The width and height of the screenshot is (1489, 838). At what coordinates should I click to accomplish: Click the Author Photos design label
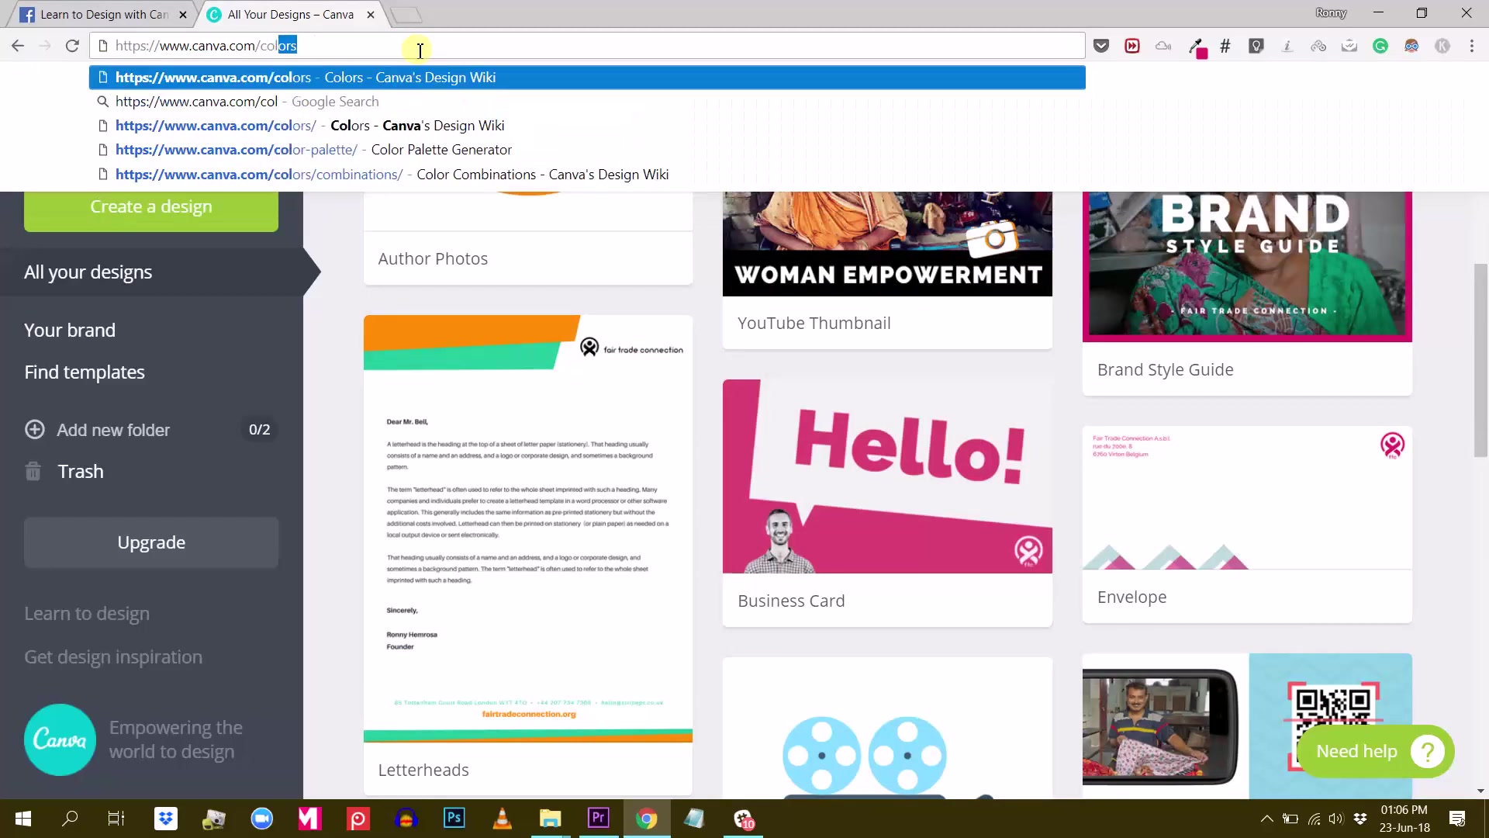(x=433, y=258)
